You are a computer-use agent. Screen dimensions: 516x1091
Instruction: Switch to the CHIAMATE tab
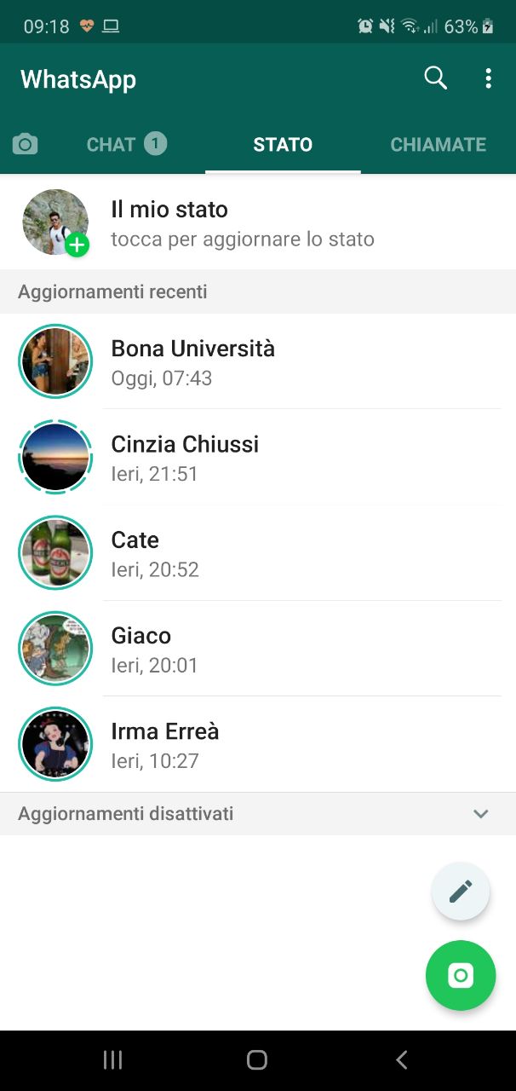point(438,144)
